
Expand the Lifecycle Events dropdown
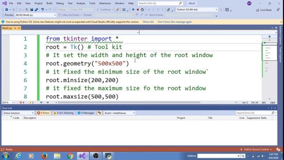pyautogui.click(x=81, y=15)
